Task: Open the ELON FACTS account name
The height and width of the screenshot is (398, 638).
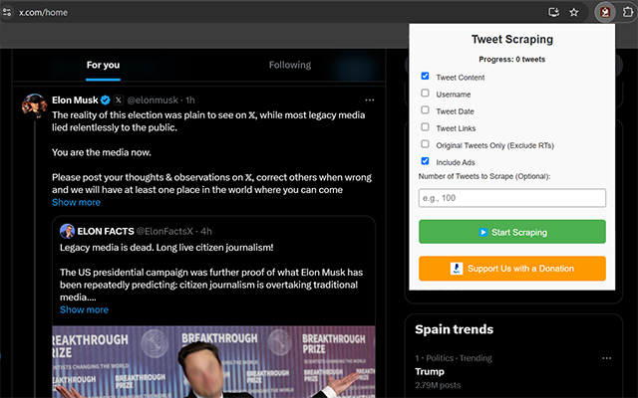Action: (106, 231)
